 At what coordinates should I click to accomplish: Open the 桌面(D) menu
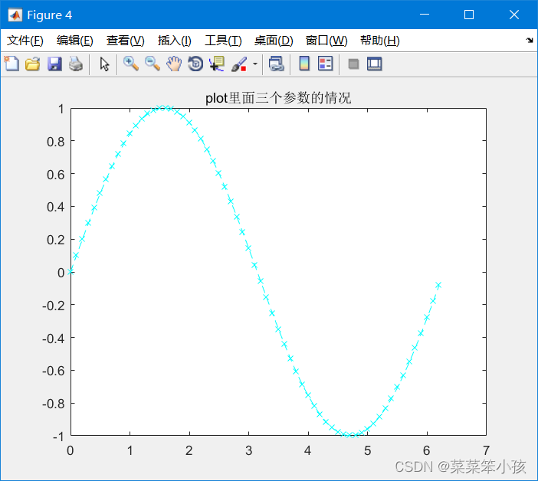tap(274, 41)
